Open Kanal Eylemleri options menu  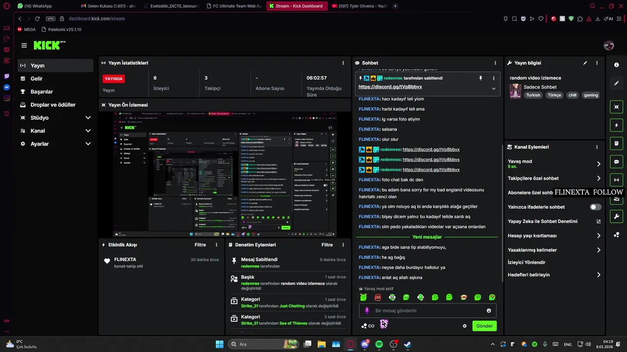point(597,147)
